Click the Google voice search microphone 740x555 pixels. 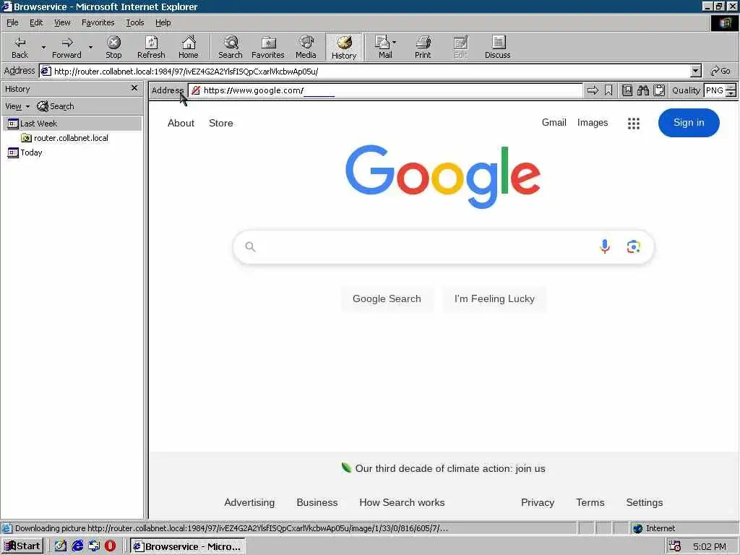605,246
